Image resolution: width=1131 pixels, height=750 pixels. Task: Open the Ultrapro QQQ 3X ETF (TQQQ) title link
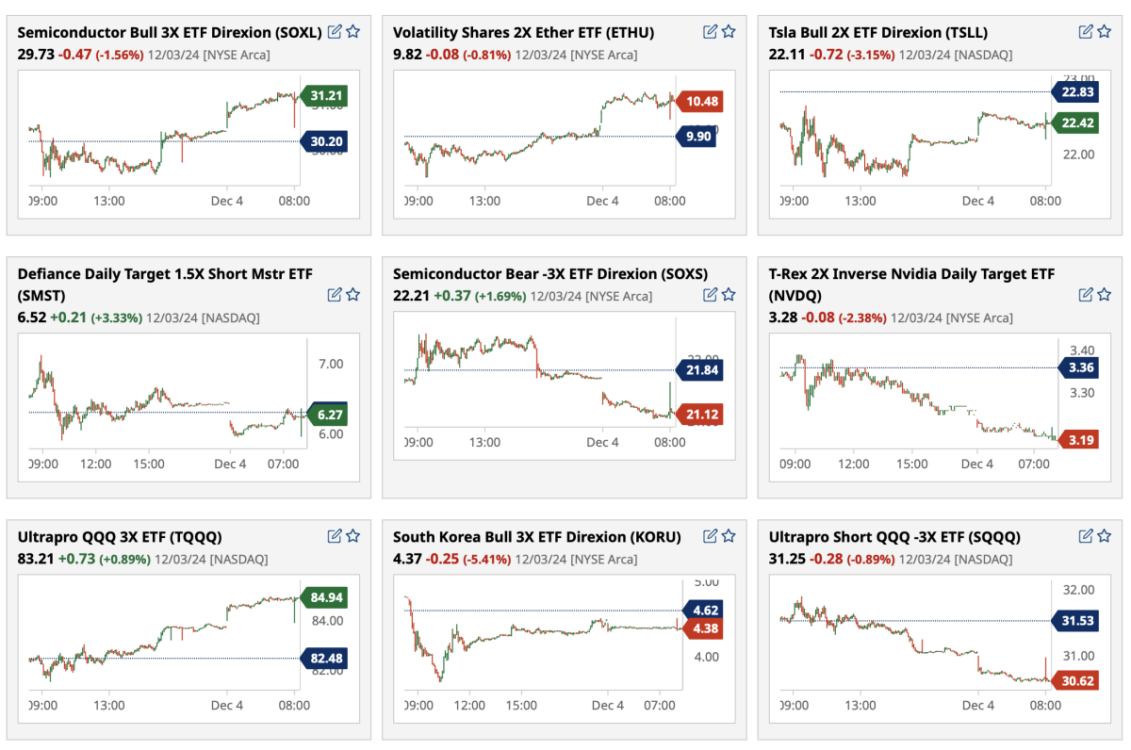pos(120,537)
